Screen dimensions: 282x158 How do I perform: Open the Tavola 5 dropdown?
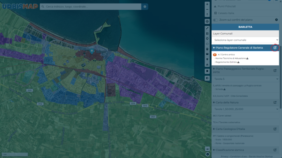[245, 79]
